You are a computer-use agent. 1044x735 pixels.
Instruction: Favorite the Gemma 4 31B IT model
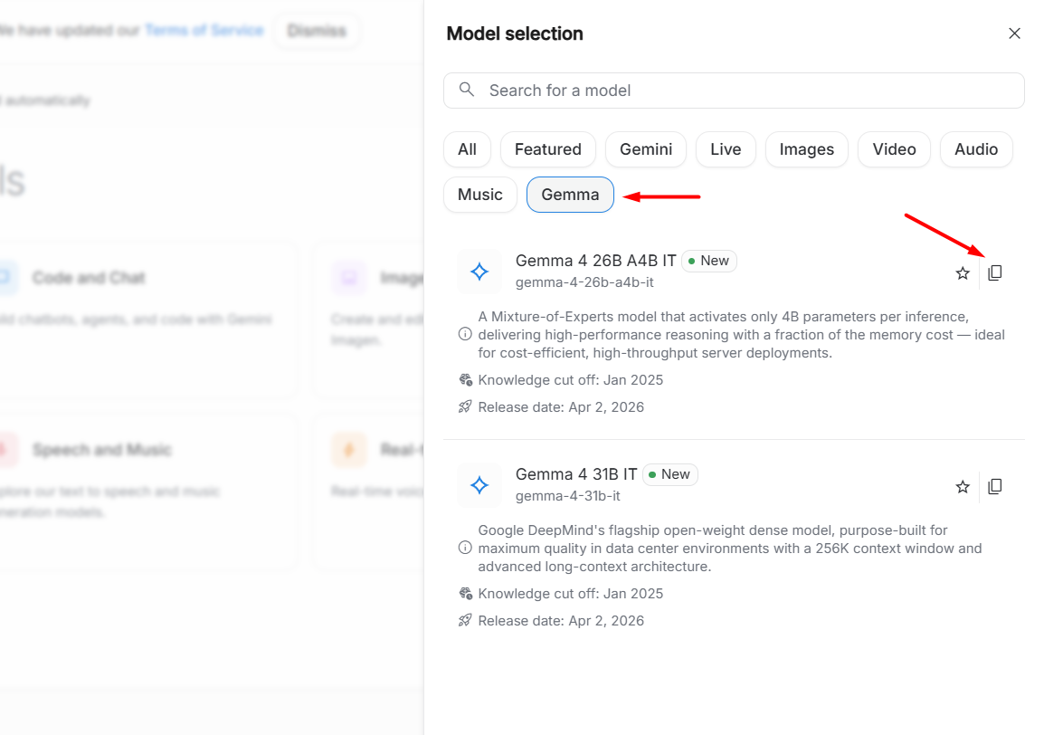coord(963,487)
